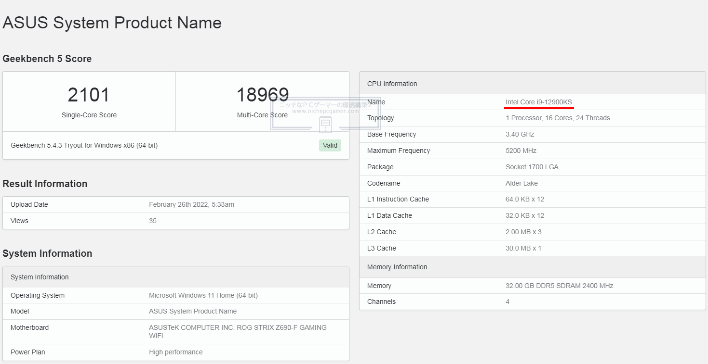Image resolution: width=708 pixels, height=364 pixels.
Task: Click the nichepcgamer watermark computer icon
Action: [325, 125]
